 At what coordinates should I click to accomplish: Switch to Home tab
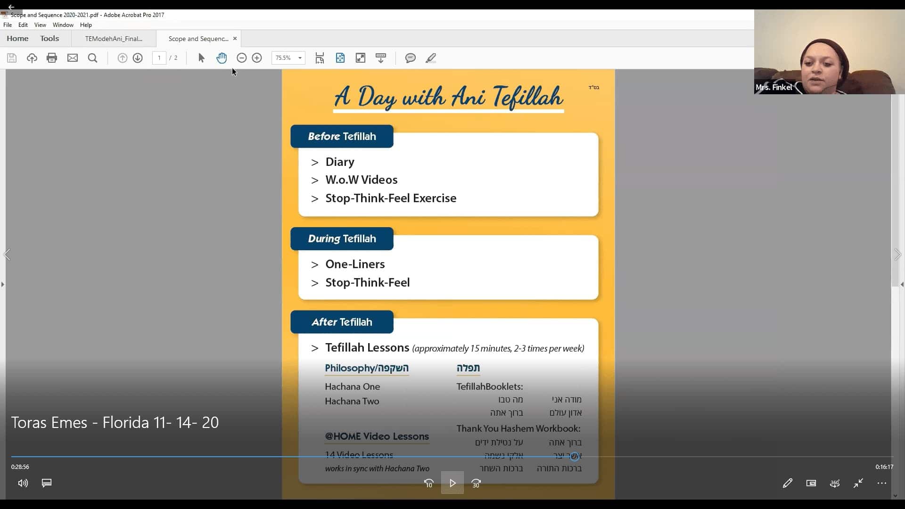click(x=17, y=39)
